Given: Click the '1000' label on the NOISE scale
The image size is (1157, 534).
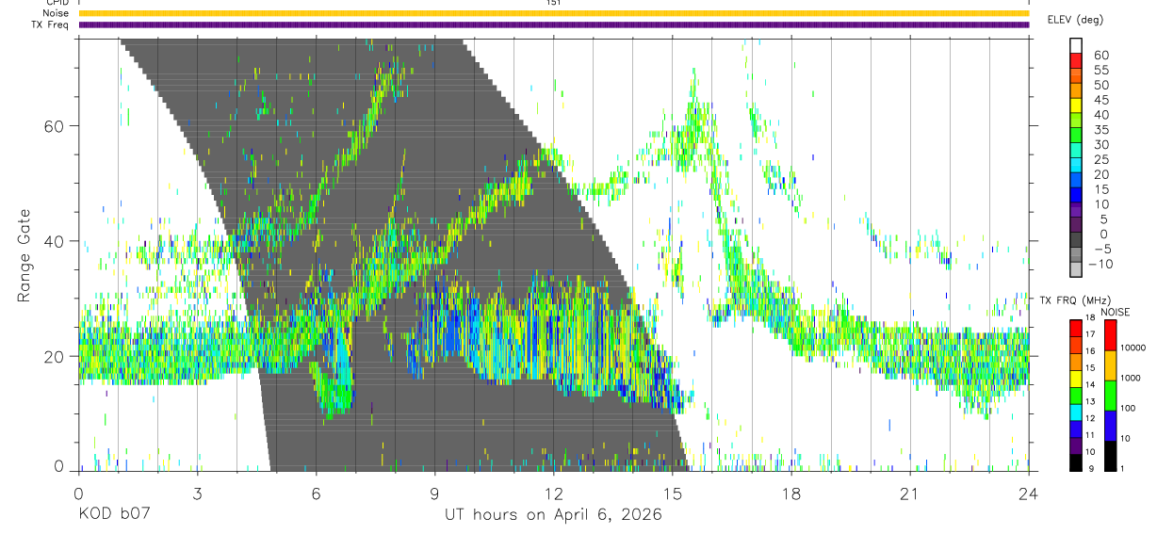Looking at the screenshot, I should (x=1131, y=378).
